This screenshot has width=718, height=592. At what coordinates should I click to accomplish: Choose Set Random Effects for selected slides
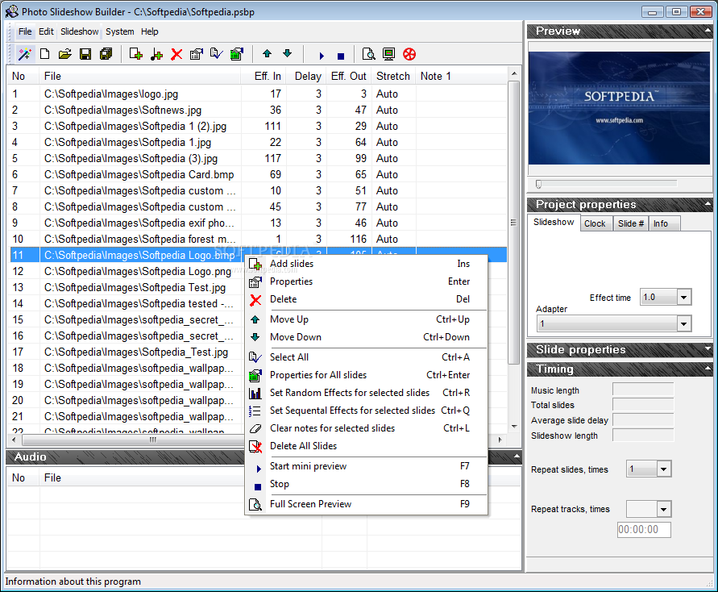[x=366, y=393]
